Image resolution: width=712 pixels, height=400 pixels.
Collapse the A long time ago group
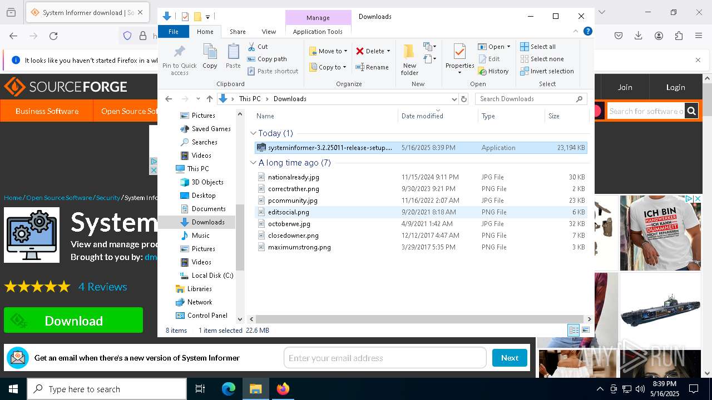pos(254,163)
